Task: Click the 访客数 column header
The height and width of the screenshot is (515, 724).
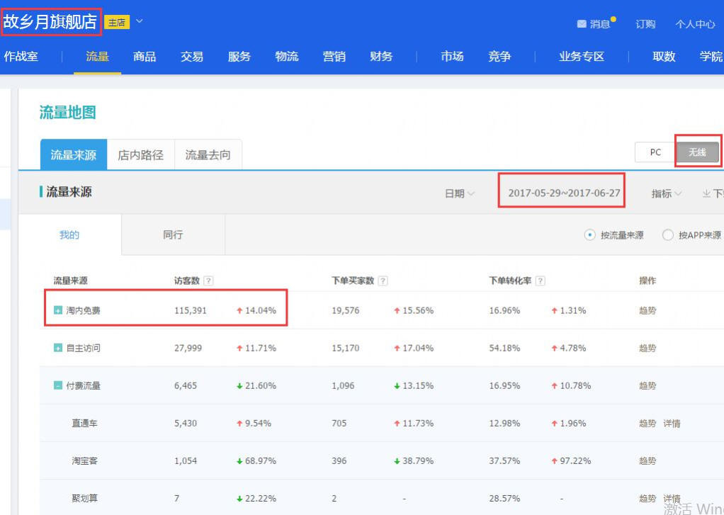Action: (x=186, y=281)
